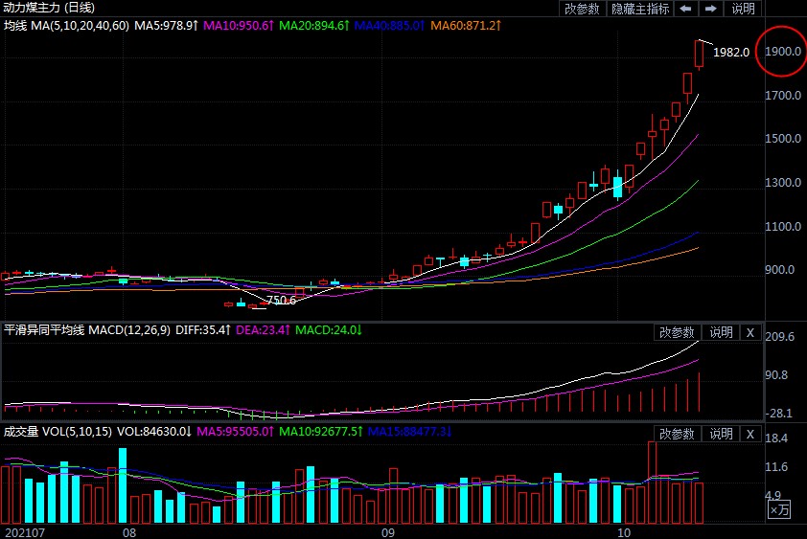Click 说明 in the top toolbar
The width and height of the screenshot is (807, 539).
(743, 9)
